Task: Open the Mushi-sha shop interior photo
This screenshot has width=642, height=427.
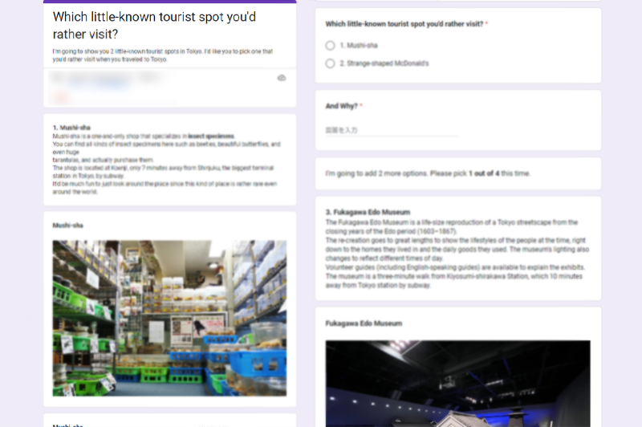Action: pos(169,318)
